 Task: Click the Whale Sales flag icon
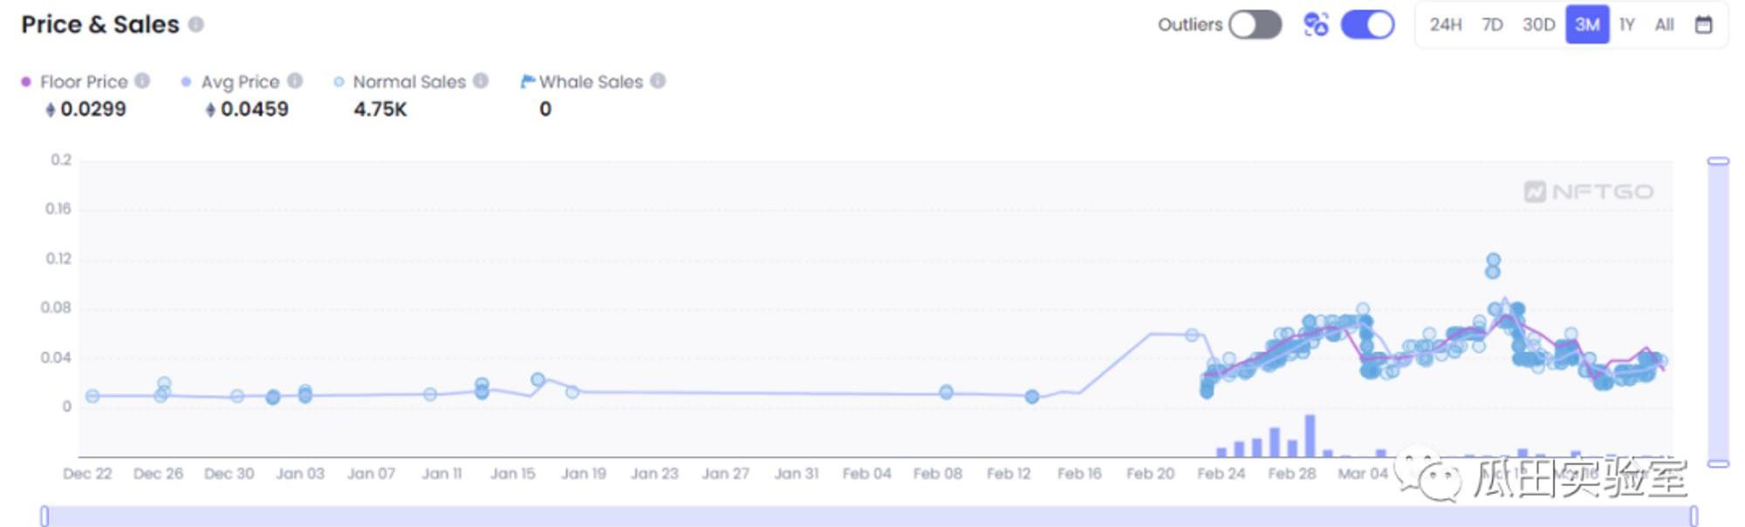pos(527,81)
